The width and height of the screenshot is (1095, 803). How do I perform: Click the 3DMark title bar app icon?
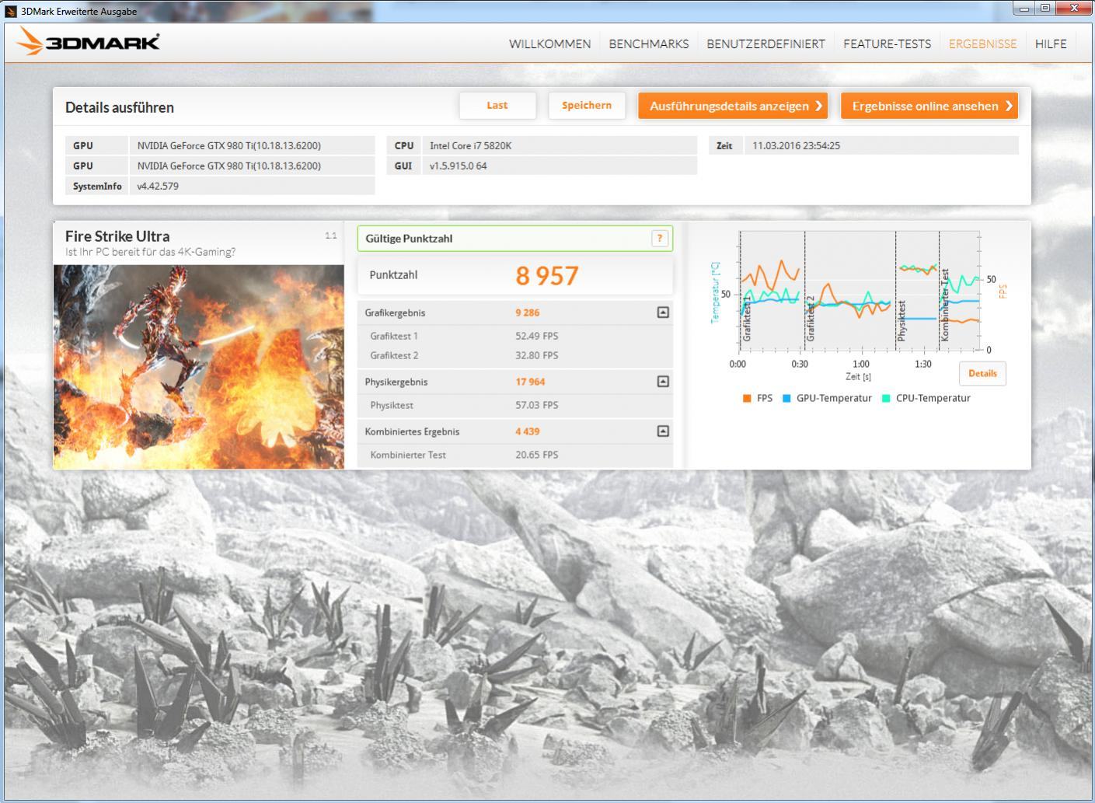click(11, 11)
